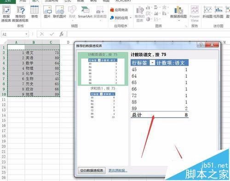Select row 1 header
This screenshot has height=181, width=230.
pyautogui.click(x=4, y=47)
